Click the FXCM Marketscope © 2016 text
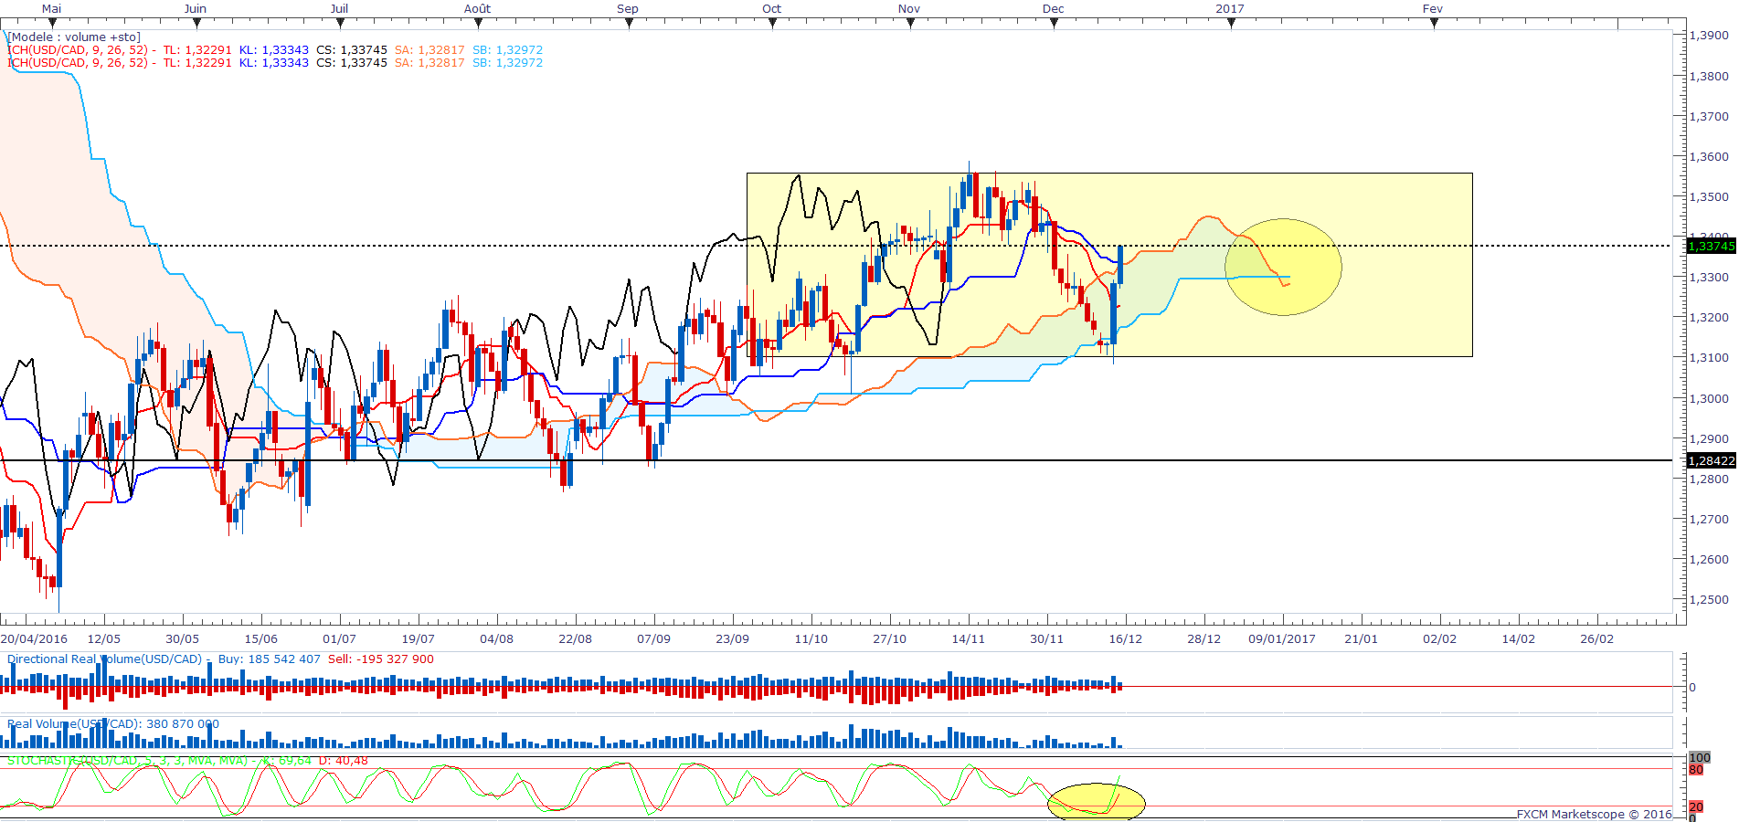Image resolution: width=1739 pixels, height=822 pixels. pyautogui.click(x=1594, y=814)
